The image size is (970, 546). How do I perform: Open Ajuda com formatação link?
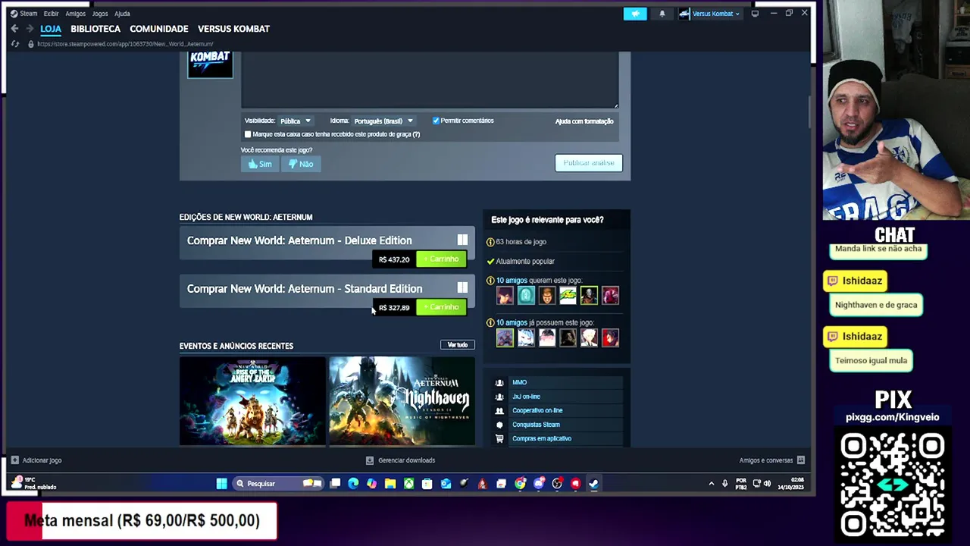[584, 121]
